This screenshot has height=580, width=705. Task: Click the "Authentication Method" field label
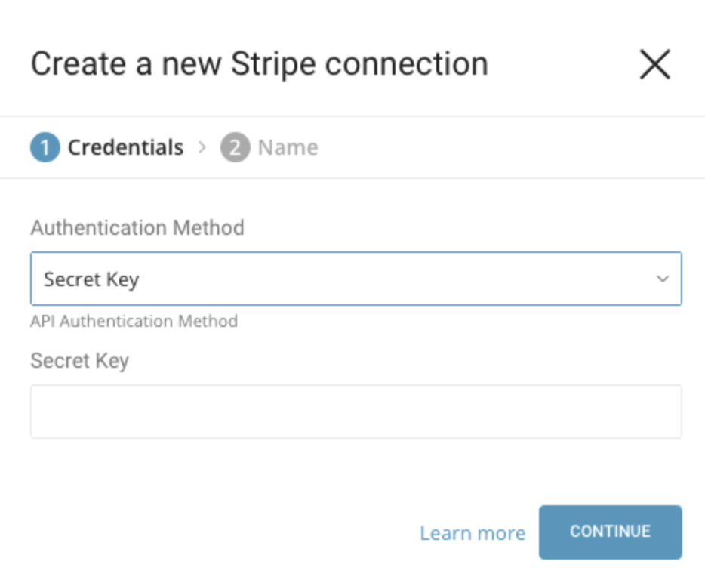point(137,227)
